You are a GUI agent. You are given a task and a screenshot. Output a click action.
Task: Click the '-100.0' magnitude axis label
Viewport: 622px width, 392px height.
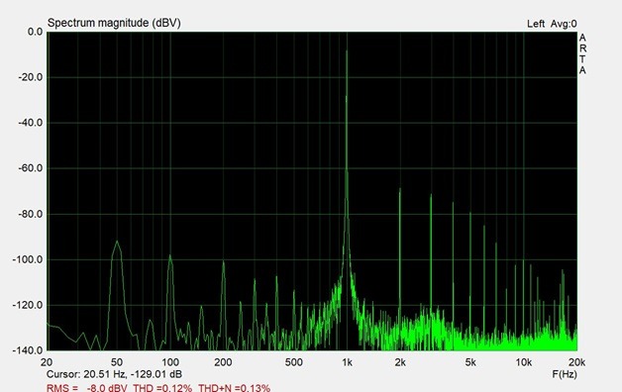coord(28,259)
